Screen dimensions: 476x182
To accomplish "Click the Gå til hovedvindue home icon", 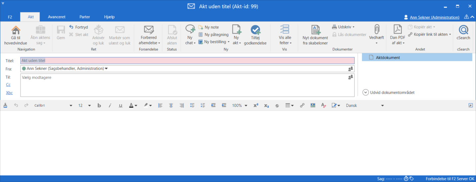I will pyautogui.click(x=16, y=30).
